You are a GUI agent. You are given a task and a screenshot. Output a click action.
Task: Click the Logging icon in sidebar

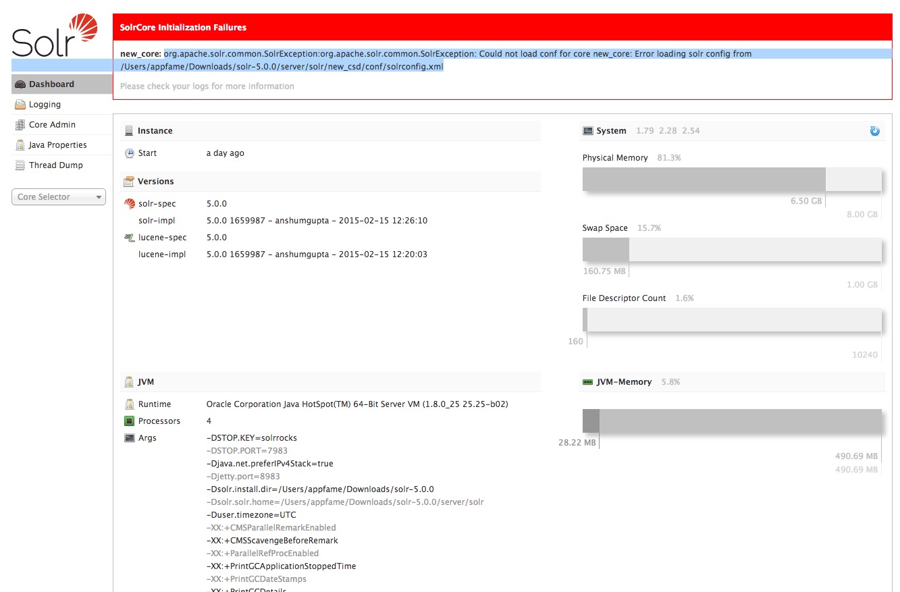(x=20, y=105)
